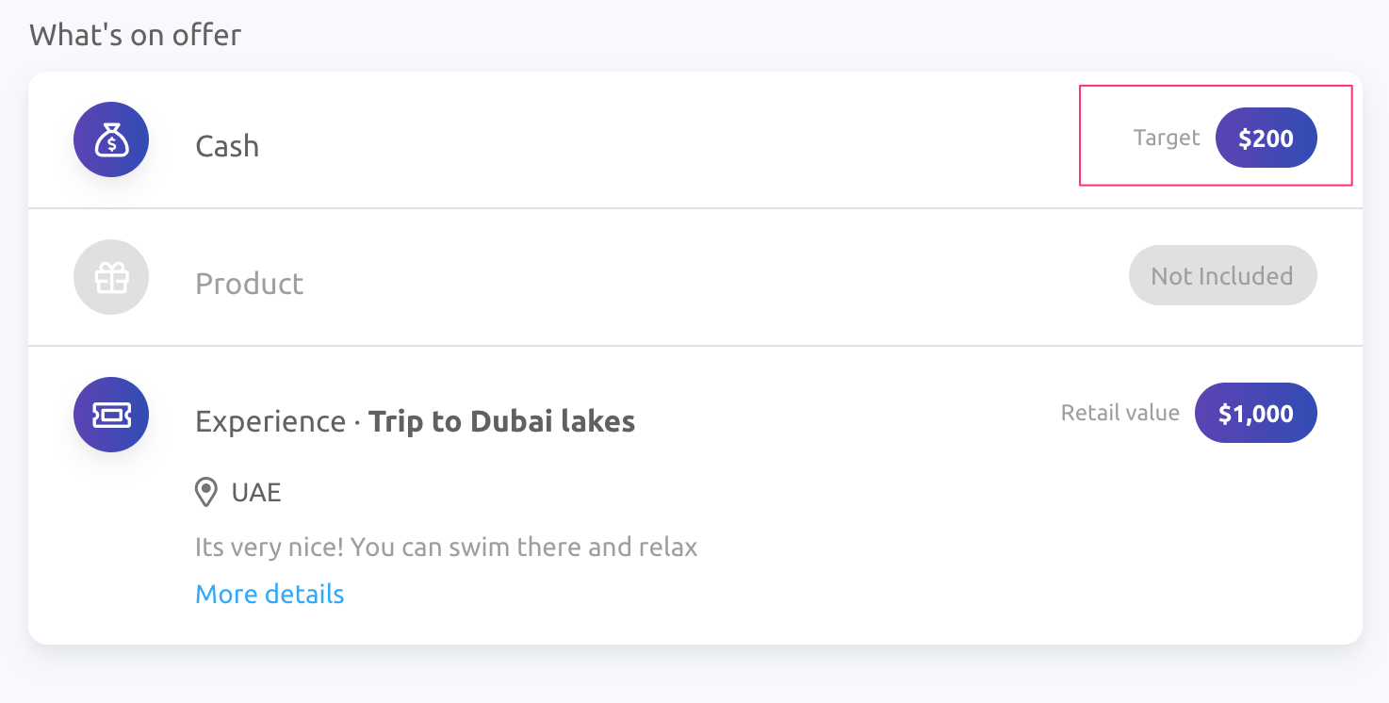This screenshot has width=1389, height=703.
Task: Click the UAE location text
Action: point(256,492)
